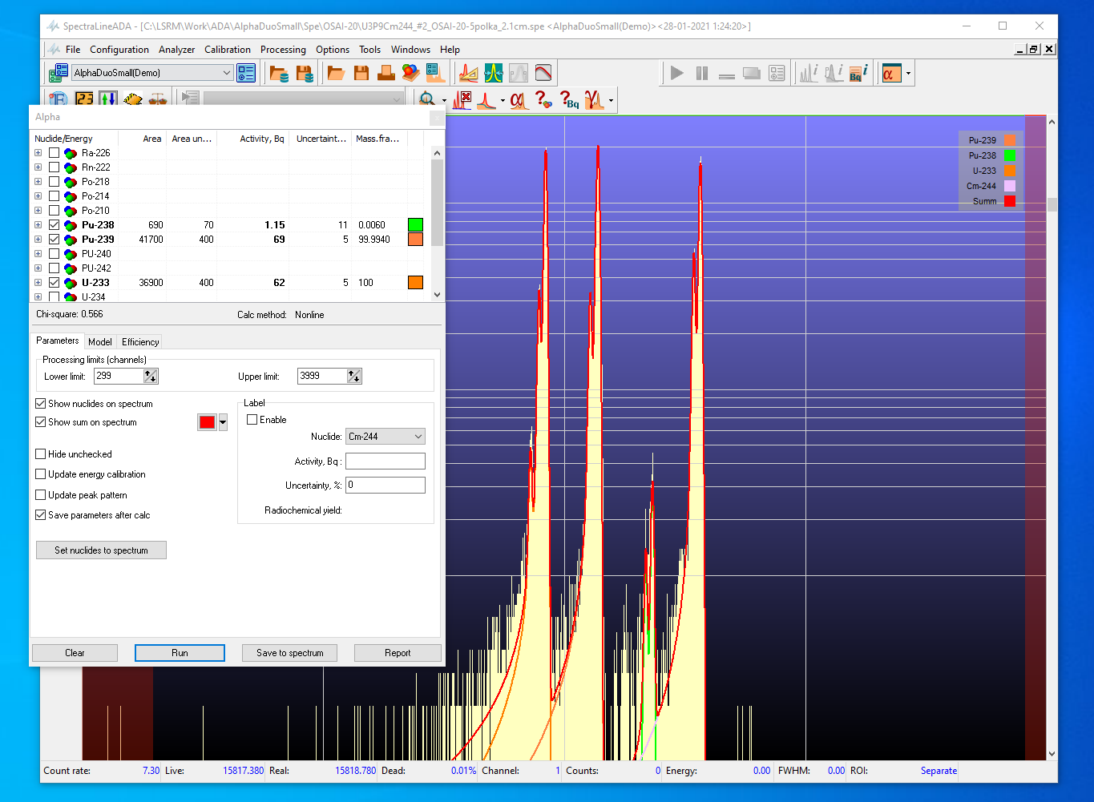This screenshot has height=802, width=1094.
Task: Click the activity question mark Bq icon
Action: 569,100
